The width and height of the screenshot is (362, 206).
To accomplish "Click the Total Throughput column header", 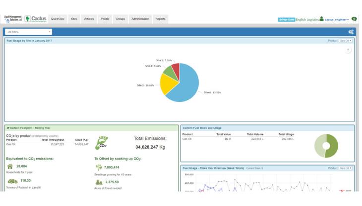I will click(x=53, y=140).
